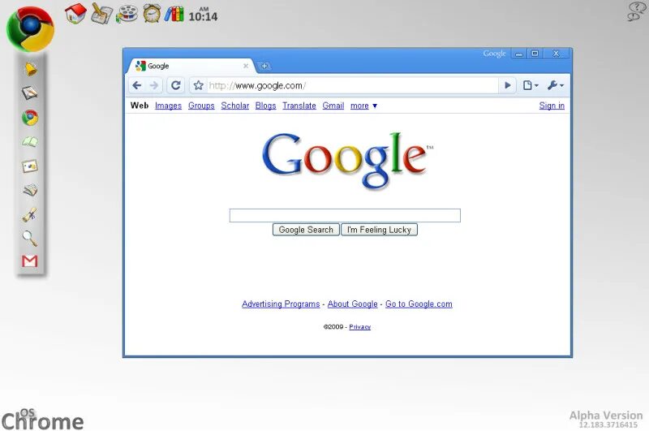Launch the small Chrome icon in sidebar
The width and height of the screenshot is (649, 431).
[x=30, y=118]
